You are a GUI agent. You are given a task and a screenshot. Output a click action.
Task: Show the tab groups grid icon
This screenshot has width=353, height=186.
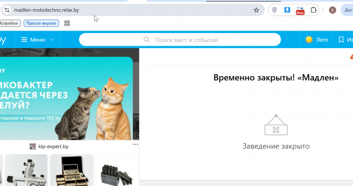click(67, 23)
